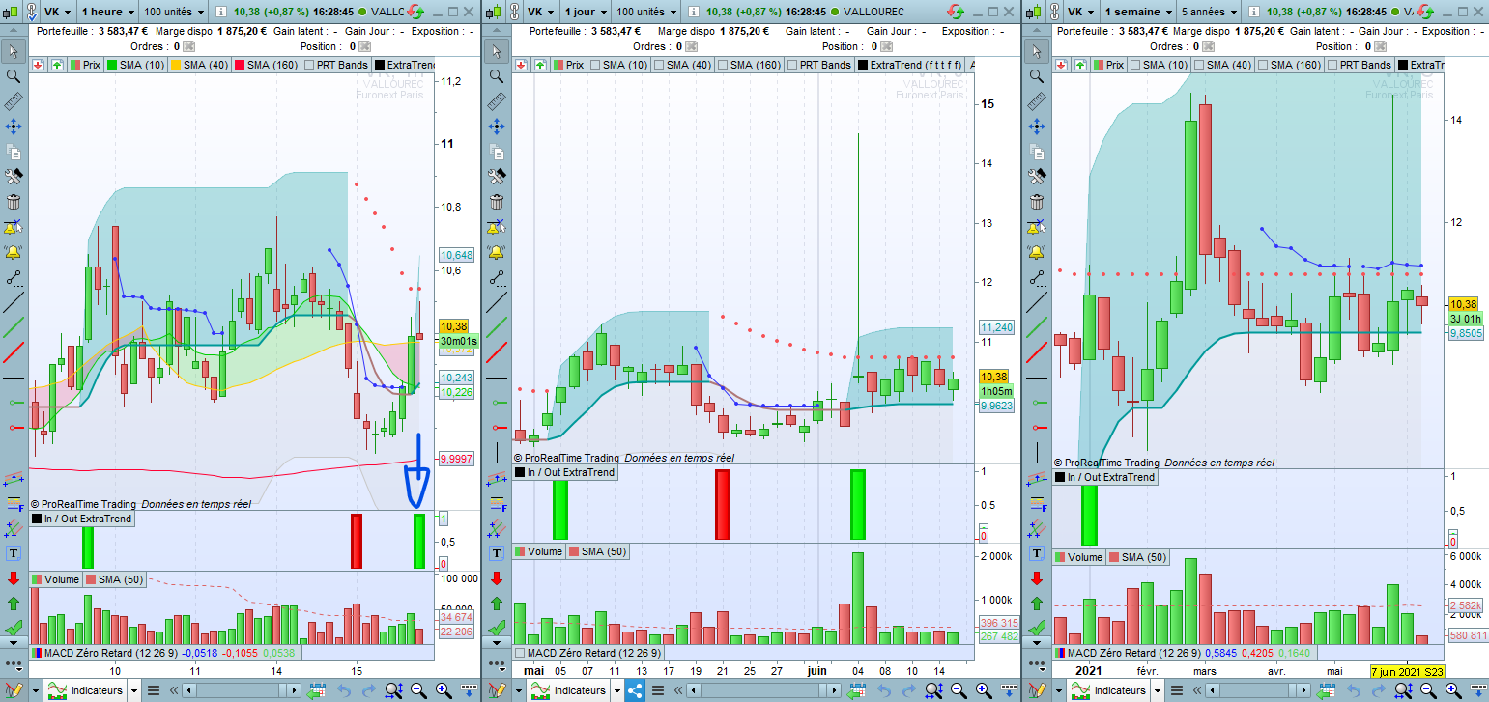Toggle SMA (160) checkbox in the 1 jour chart
1489x702 pixels.
tap(721, 65)
